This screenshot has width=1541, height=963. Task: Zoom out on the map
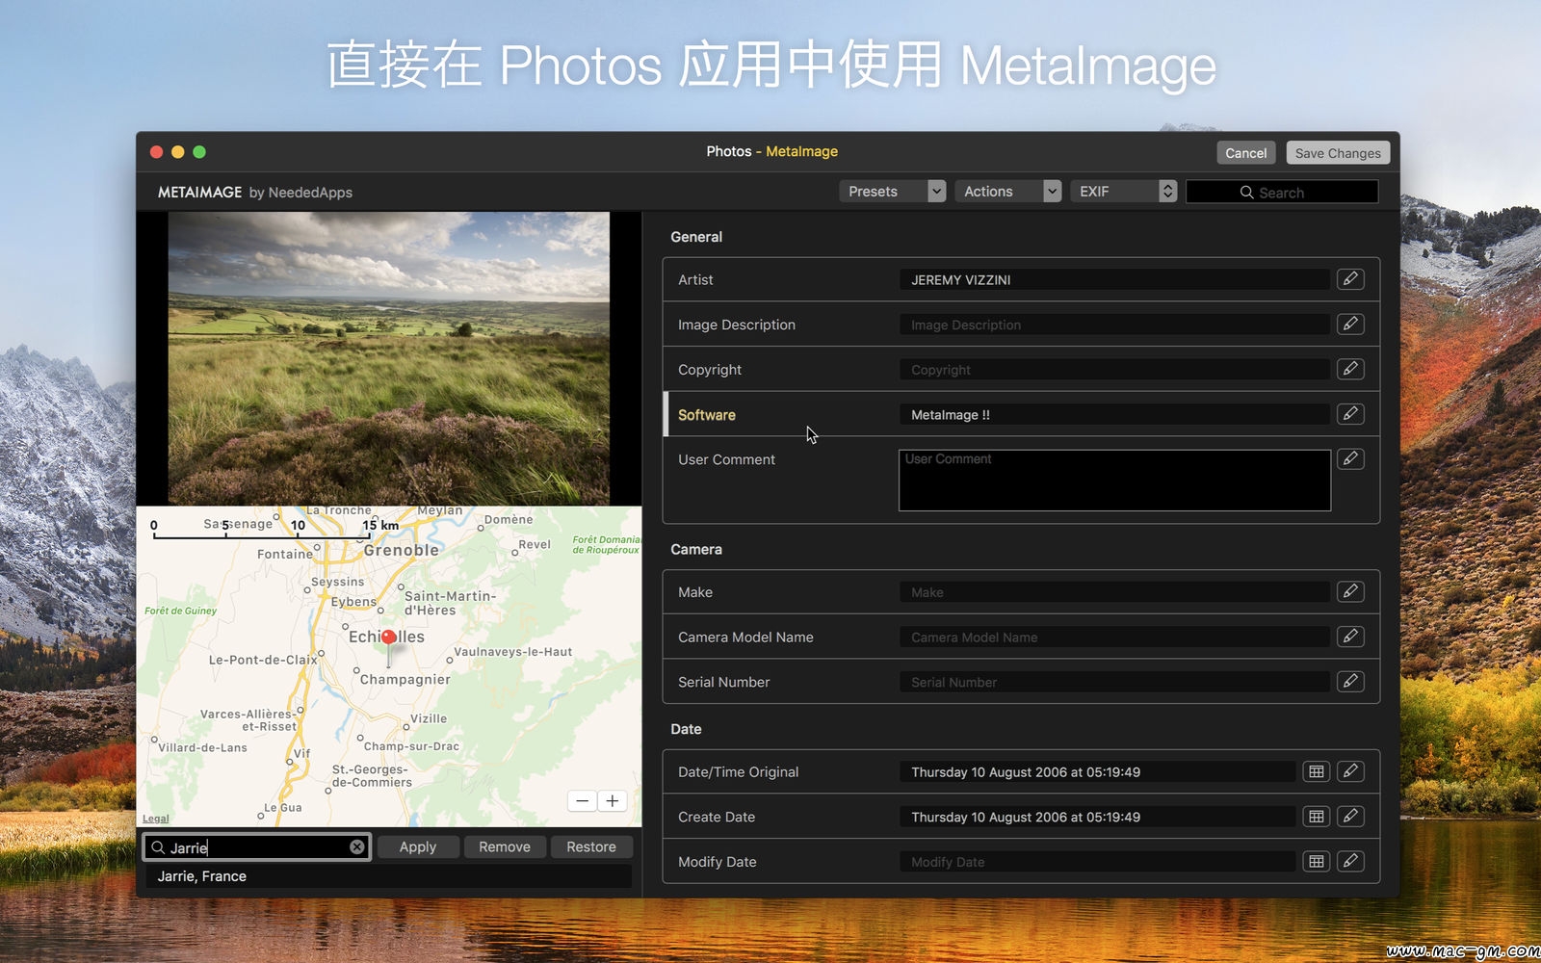[582, 801]
